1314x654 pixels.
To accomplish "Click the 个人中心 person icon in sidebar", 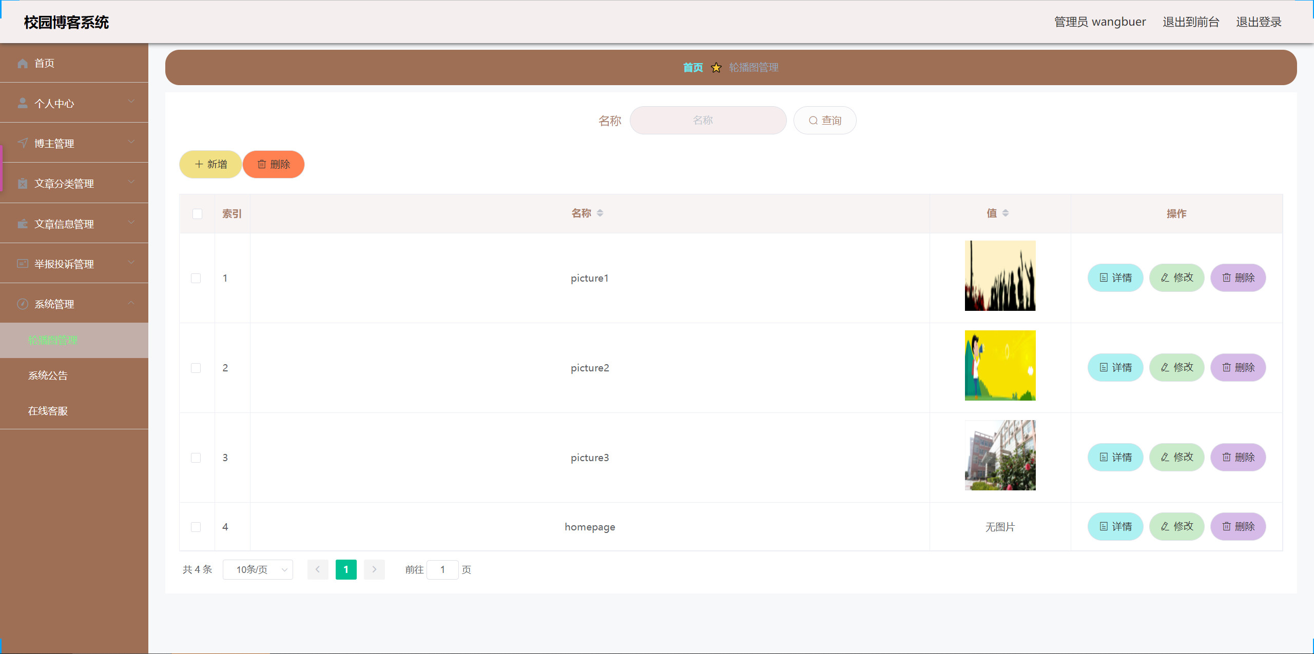I will coord(23,103).
